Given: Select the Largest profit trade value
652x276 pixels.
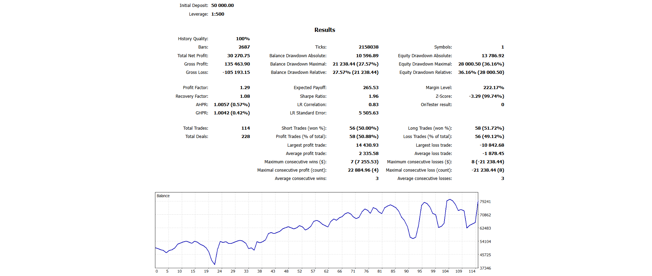Looking at the screenshot, I should tap(367, 145).
